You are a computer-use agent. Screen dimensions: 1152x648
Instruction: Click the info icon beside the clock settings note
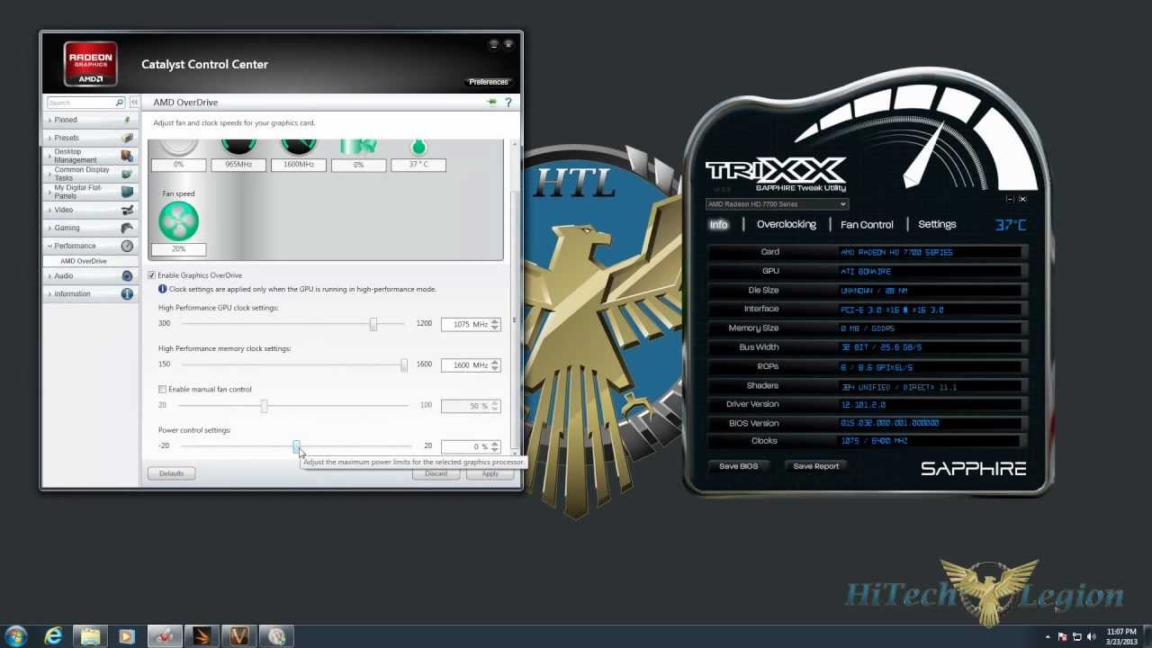coord(163,289)
